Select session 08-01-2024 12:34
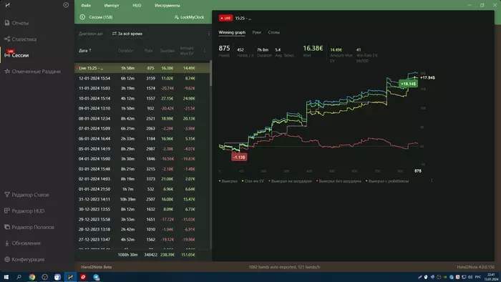Viewport: 501px width, 282px height. [x=142, y=119]
